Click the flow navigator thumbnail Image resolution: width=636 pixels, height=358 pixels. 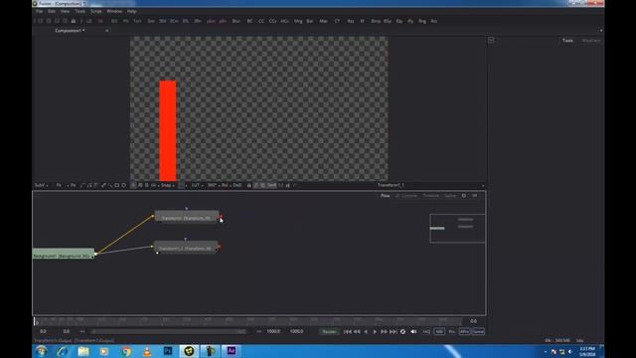(457, 228)
